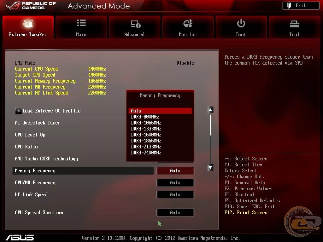Select the CPU/NB Frequency label
Image resolution: width=323 pixels, height=242 pixels.
click(35, 183)
